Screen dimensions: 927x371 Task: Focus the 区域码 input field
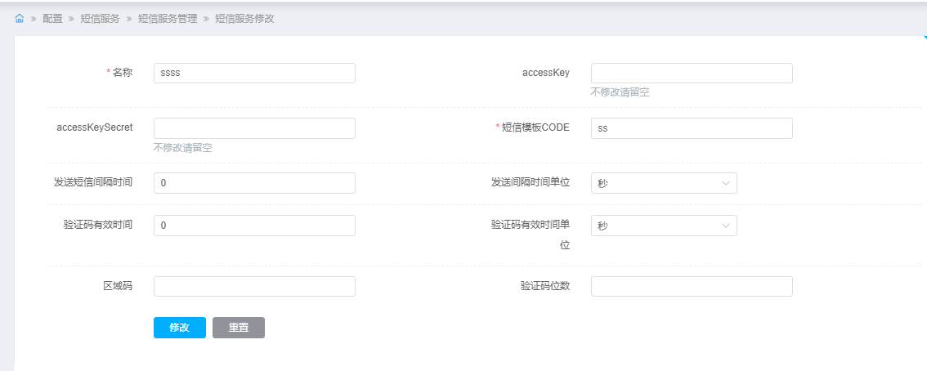coord(254,286)
